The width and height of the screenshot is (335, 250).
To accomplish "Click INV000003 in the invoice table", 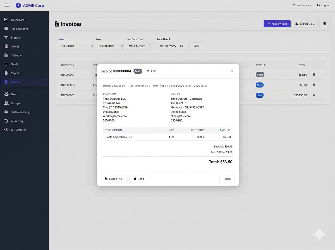I will [x=68, y=85].
